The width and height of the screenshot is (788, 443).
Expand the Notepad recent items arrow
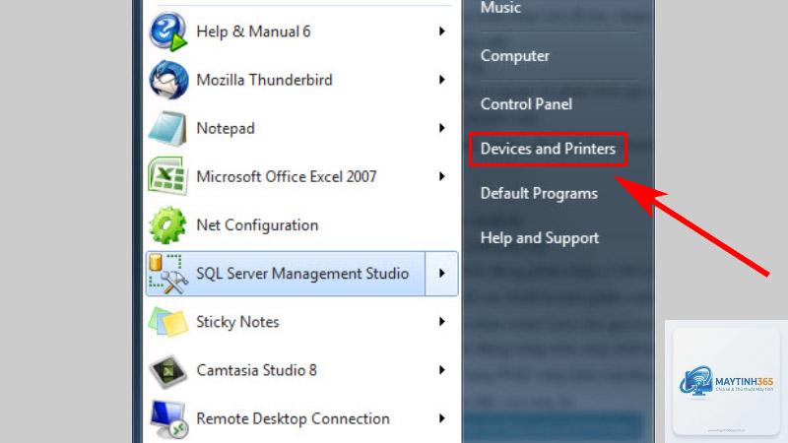tap(441, 128)
